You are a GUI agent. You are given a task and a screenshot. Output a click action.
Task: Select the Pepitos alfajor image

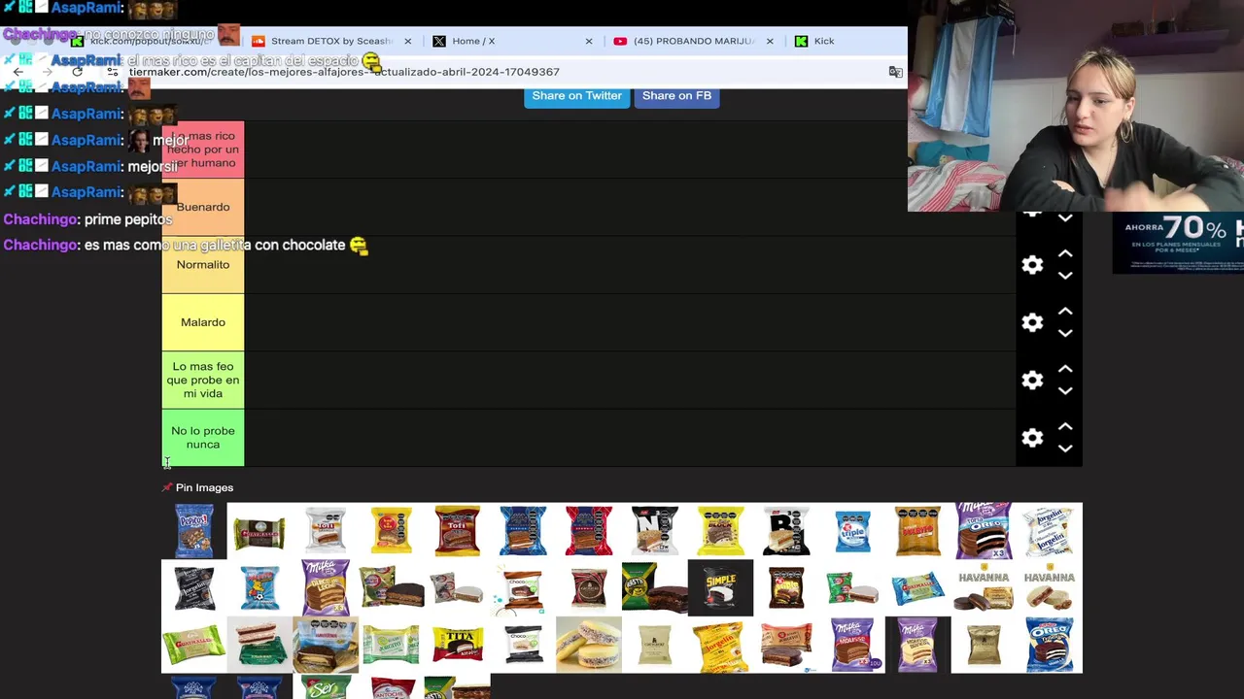[194, 531]
